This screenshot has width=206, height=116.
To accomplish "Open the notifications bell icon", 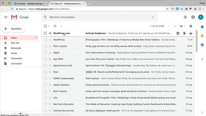I will [193, 17].
